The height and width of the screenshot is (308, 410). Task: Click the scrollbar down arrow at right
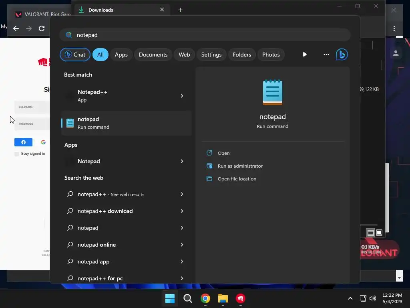click(x=399, y=278)
